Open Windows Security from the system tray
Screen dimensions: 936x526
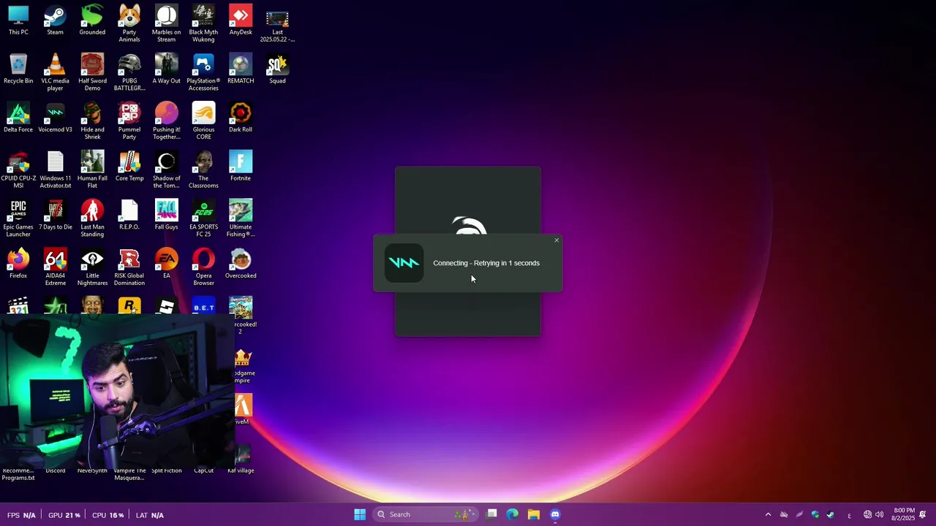click(x=815, y=514)
